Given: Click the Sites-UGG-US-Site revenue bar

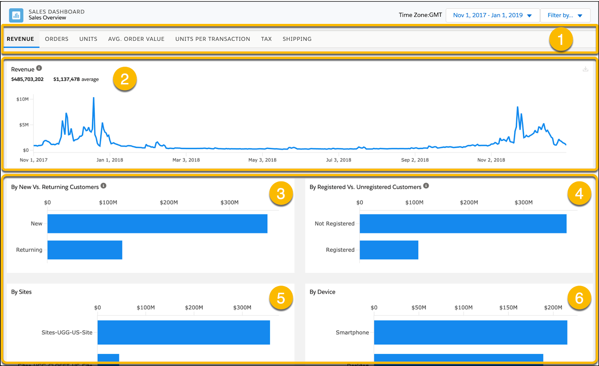Looking at the screenshot, I should (183, 332).
